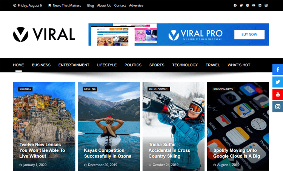Open the SPORTS menu item
The width and height of the screenshot is (283, 171).
[x=157, y=65]
